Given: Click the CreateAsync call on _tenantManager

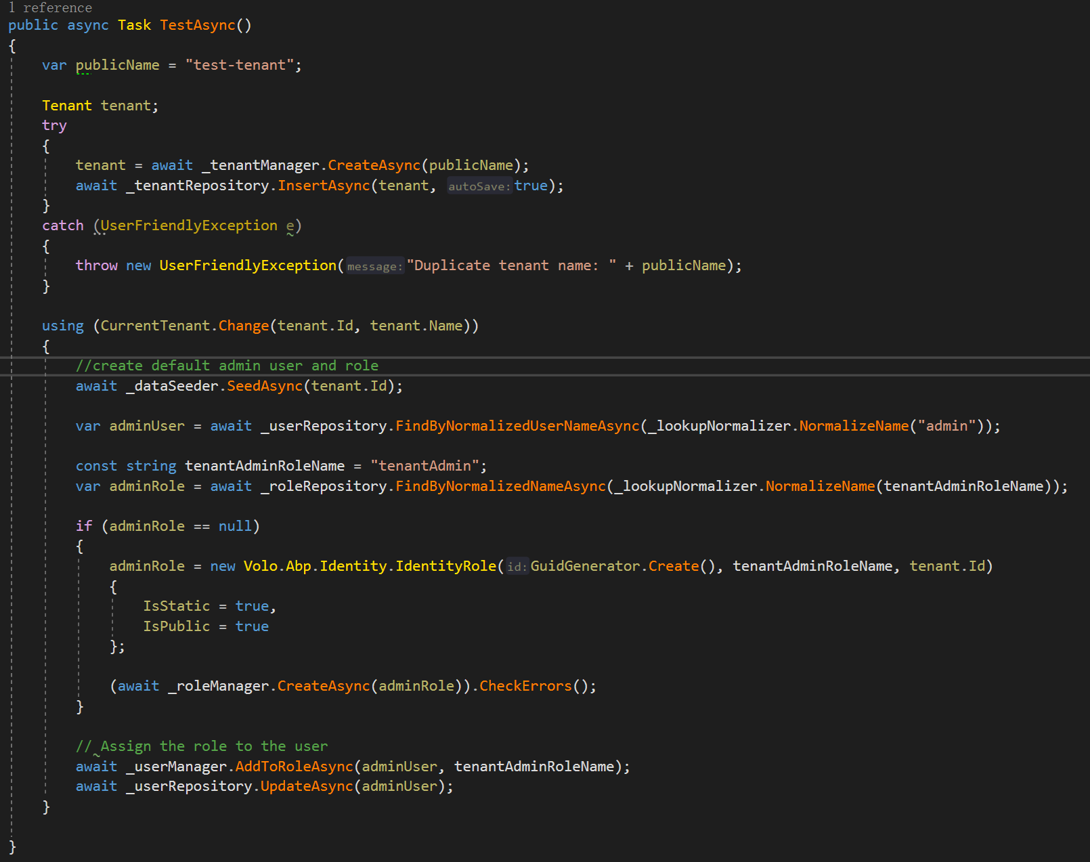Looking at the screenshot, I should tap(374, 165).
